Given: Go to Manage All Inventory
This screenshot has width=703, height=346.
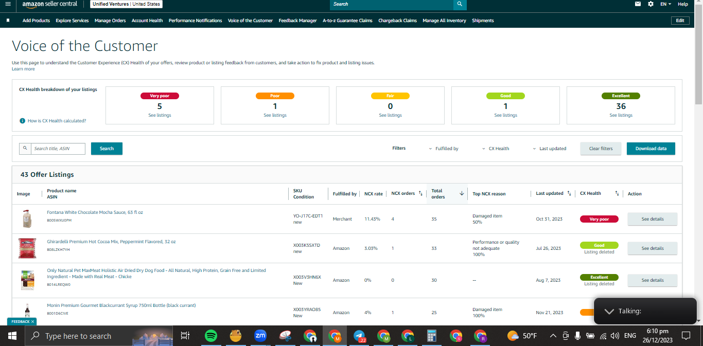Looking at the screenshot, I should 444,21.
